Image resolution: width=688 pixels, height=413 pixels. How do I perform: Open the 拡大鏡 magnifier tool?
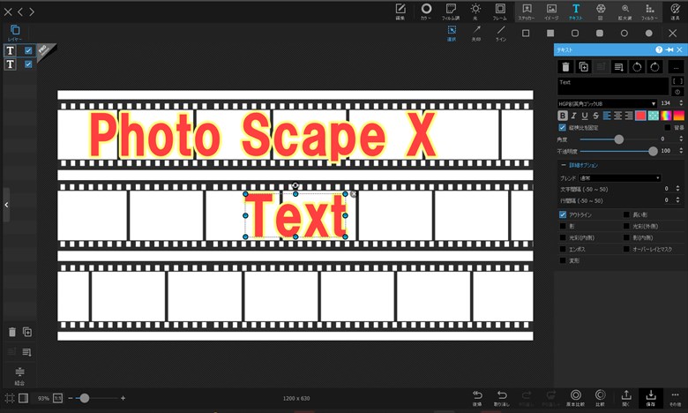624,11
